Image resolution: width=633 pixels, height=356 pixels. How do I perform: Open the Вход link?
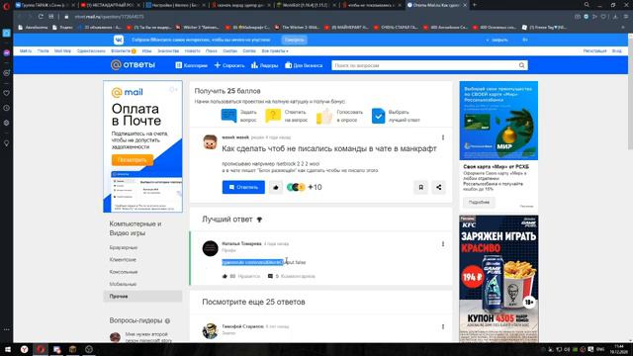(616, 51)
